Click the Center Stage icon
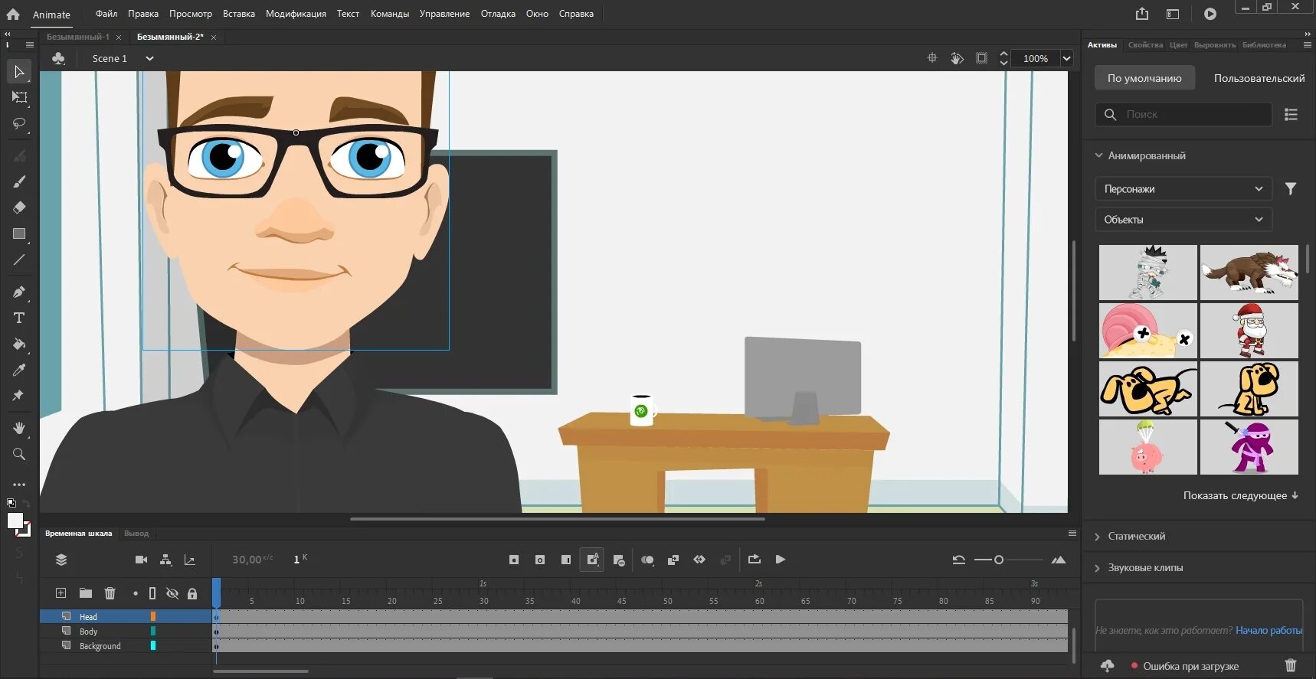 tap(932, 58)
